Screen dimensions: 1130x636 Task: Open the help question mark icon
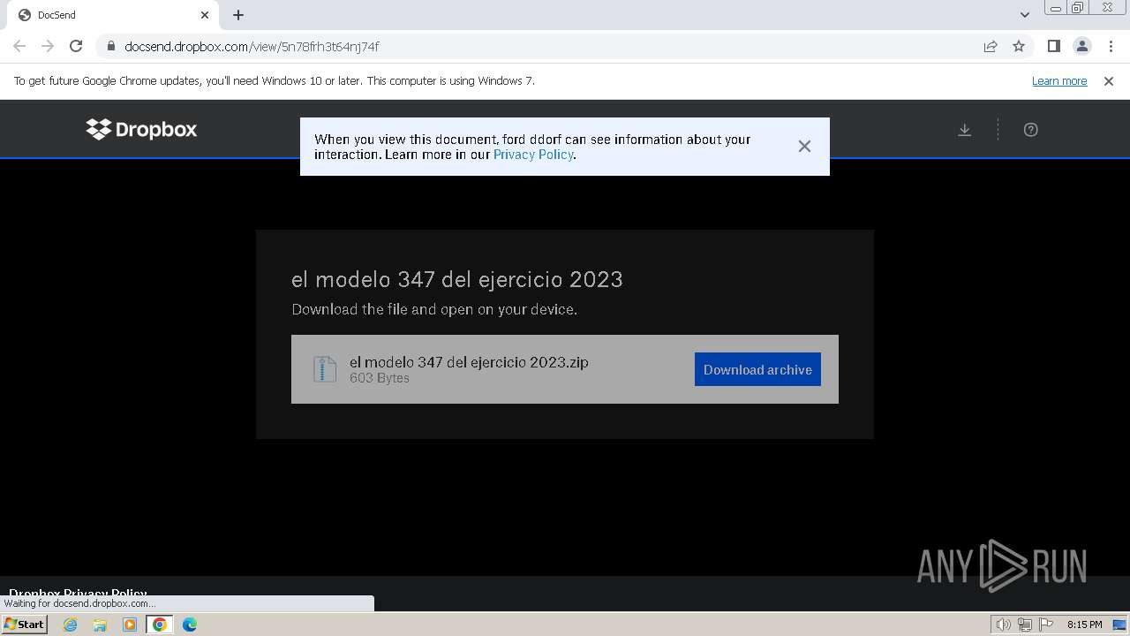(1030, 130)
